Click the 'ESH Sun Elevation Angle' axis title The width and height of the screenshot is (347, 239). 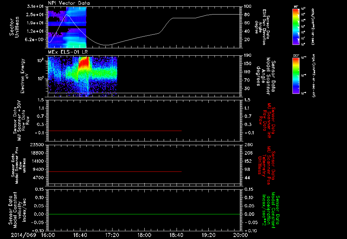[262, 27]
